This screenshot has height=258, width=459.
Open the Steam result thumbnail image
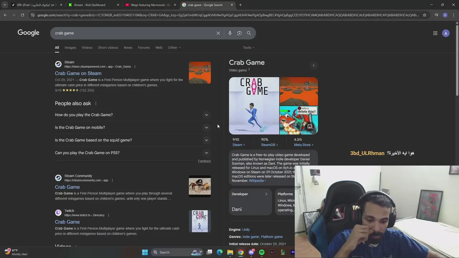point(200,73)
